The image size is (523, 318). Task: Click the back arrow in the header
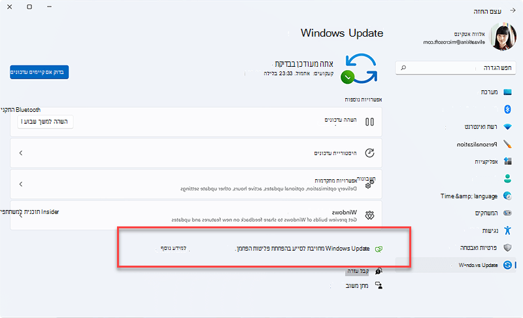click(513, 10)
